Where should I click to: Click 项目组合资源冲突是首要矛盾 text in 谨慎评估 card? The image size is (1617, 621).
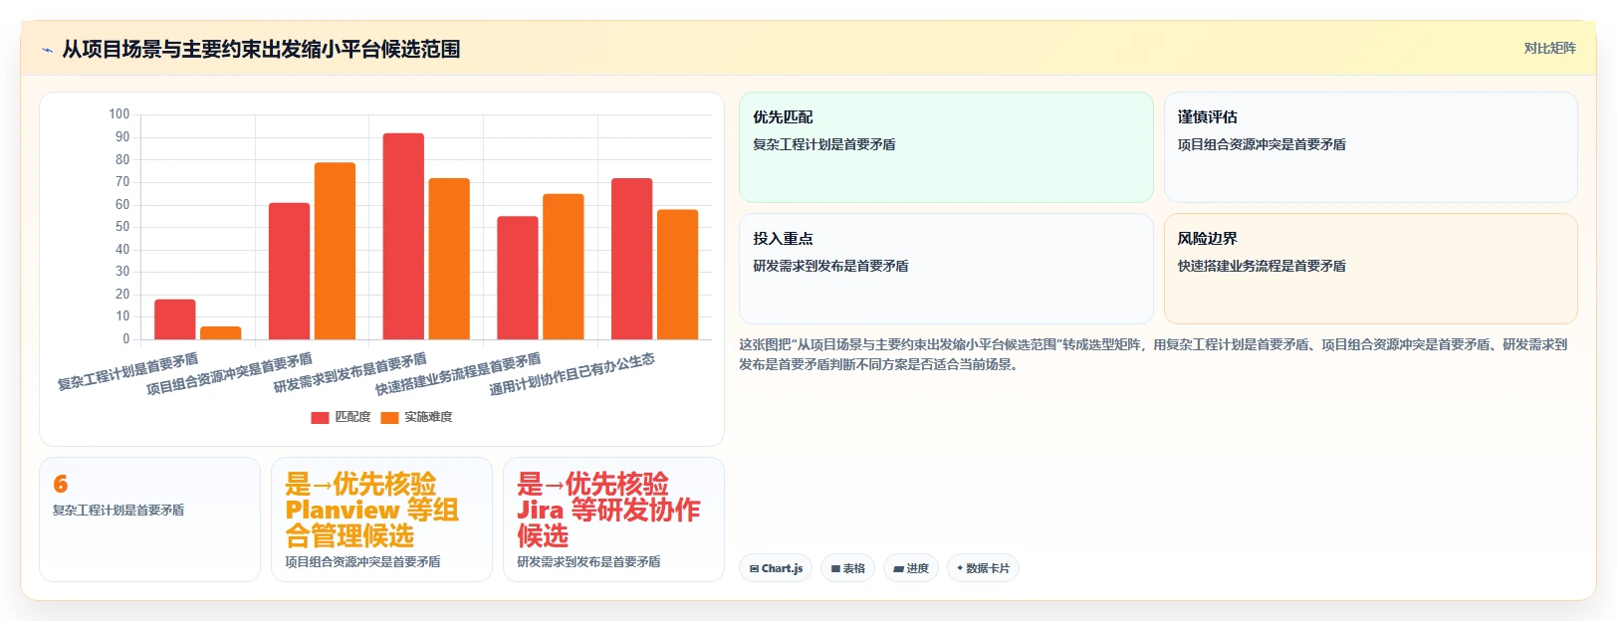coord(1262,144)
